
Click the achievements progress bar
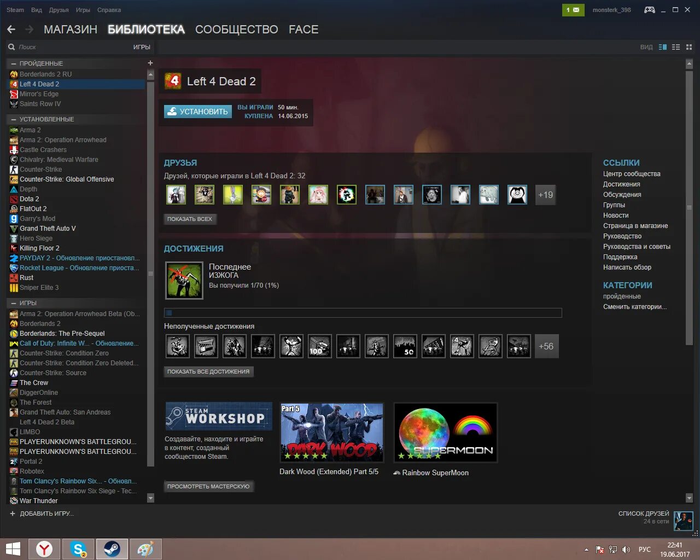coord(363,313)
